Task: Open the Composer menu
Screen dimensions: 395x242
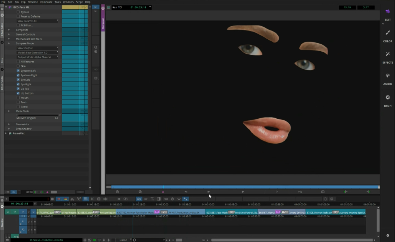Action: [46, 2]
